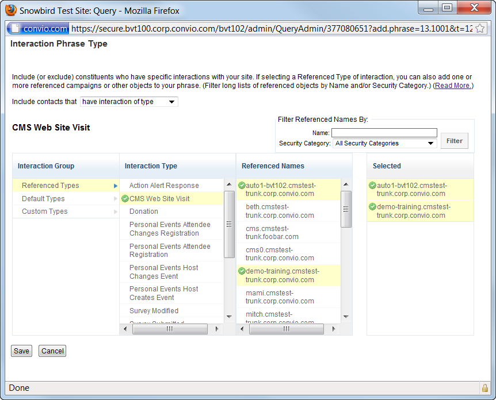Click the convio.com site identity badge
496x400 pixels.
point(39,28)
